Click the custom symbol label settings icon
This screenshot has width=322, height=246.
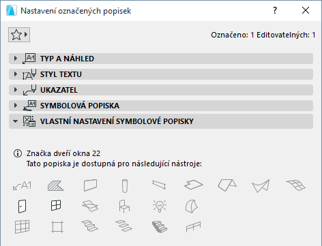pyautogui.click(x=29, y=121)
